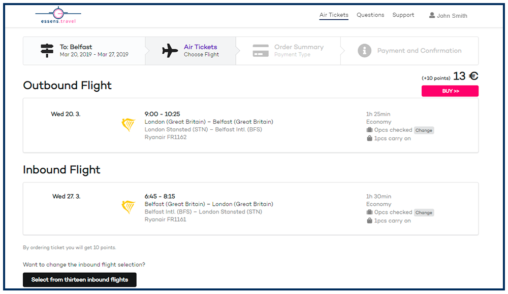
Task: Click the essens.travel logo
Action: click(x=58, y=15)
